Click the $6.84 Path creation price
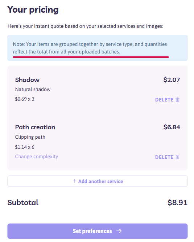The image size is (194, 242). point(172,127)
